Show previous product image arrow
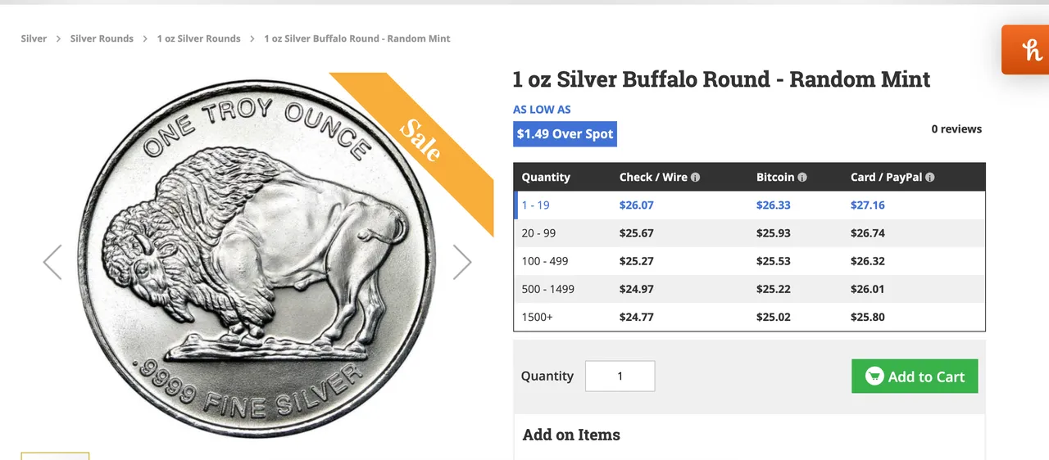 coord(52,263)
